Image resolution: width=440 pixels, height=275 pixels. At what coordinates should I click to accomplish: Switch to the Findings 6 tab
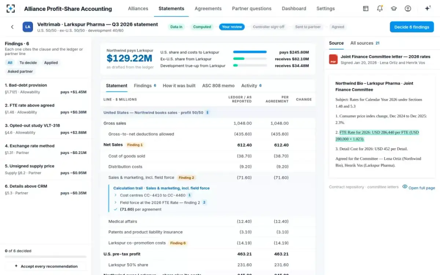click(x=145, y=86)
